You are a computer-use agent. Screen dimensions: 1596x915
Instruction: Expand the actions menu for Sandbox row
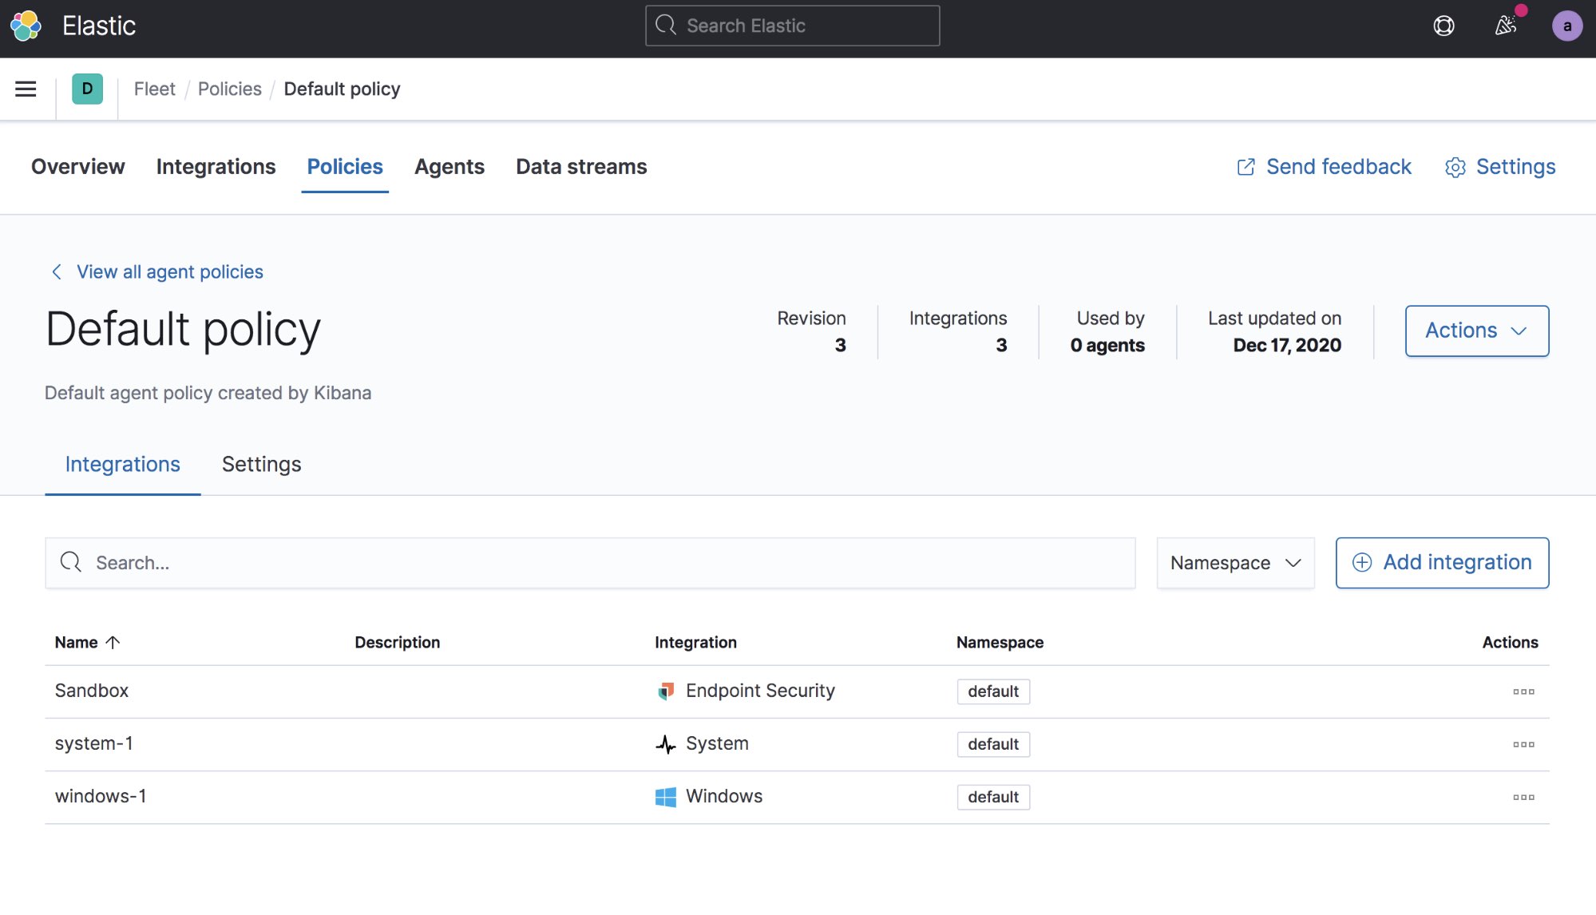click(x=1523, y=691)
